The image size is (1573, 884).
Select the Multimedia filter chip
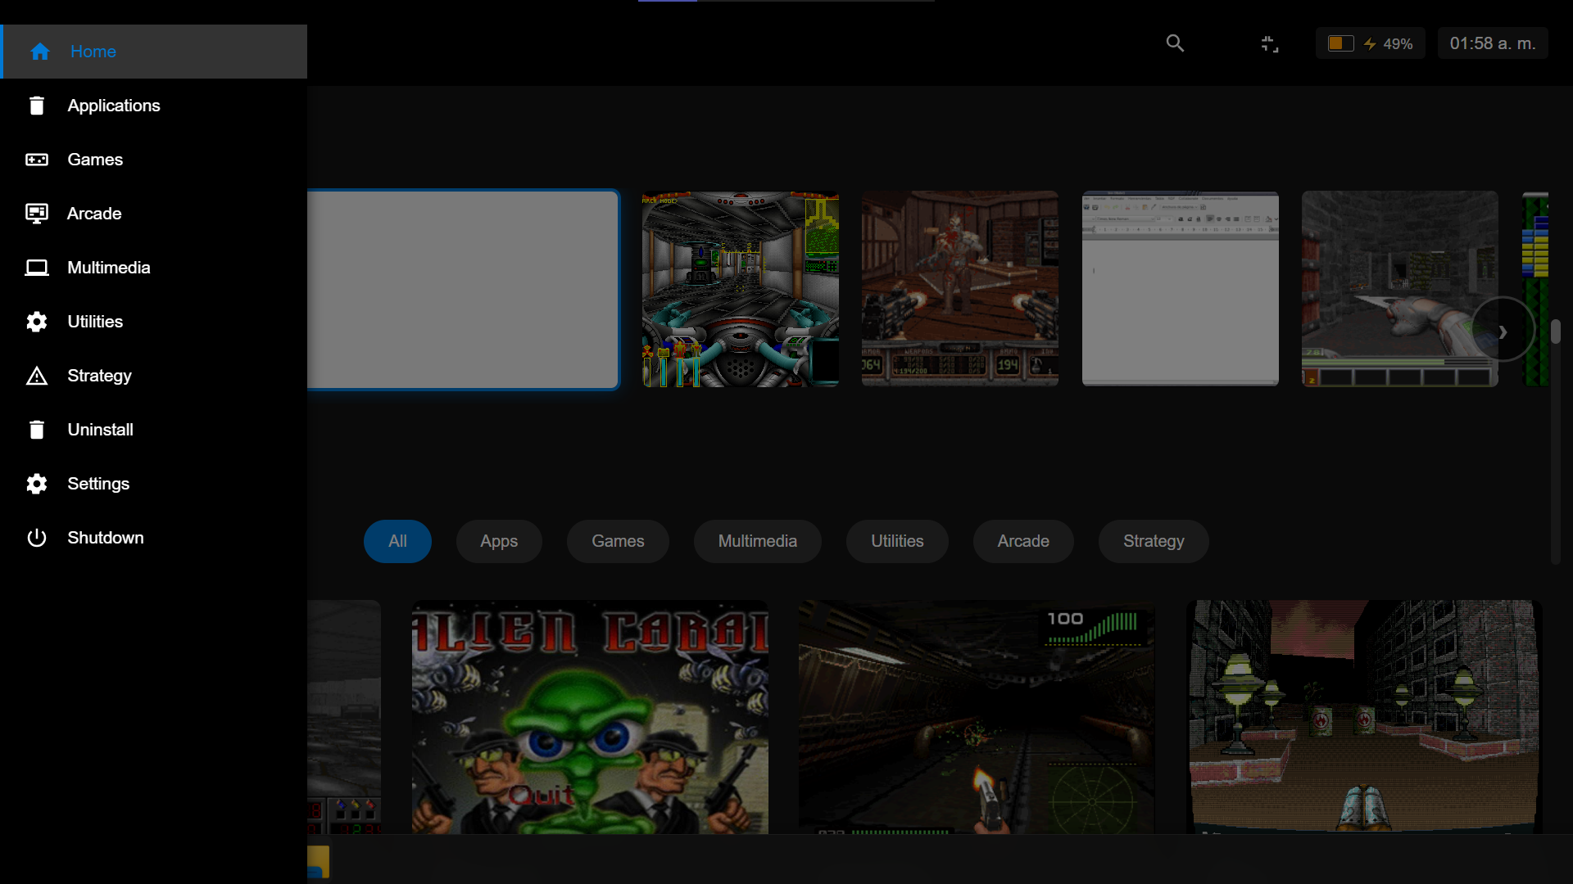(x=757, y=541)
